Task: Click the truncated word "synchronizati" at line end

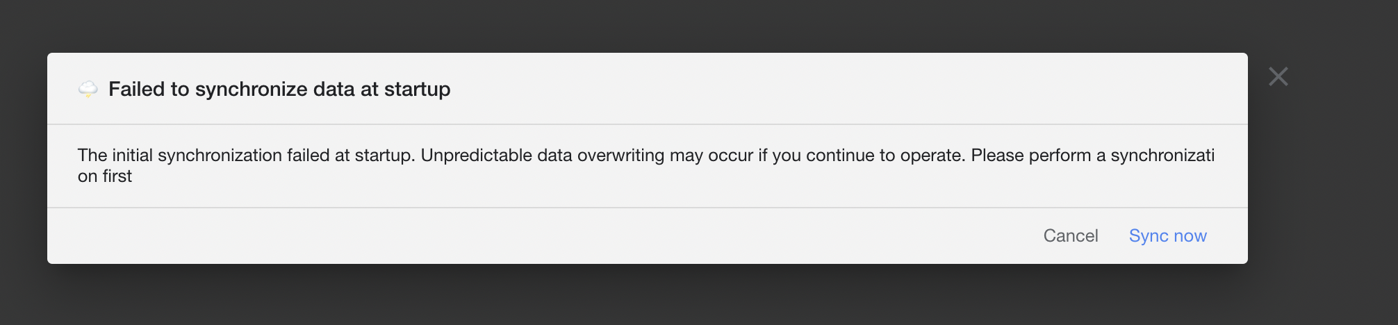Action: [1162, 155]
